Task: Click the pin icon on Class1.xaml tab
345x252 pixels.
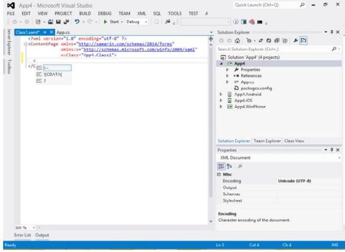Action: 45,32
